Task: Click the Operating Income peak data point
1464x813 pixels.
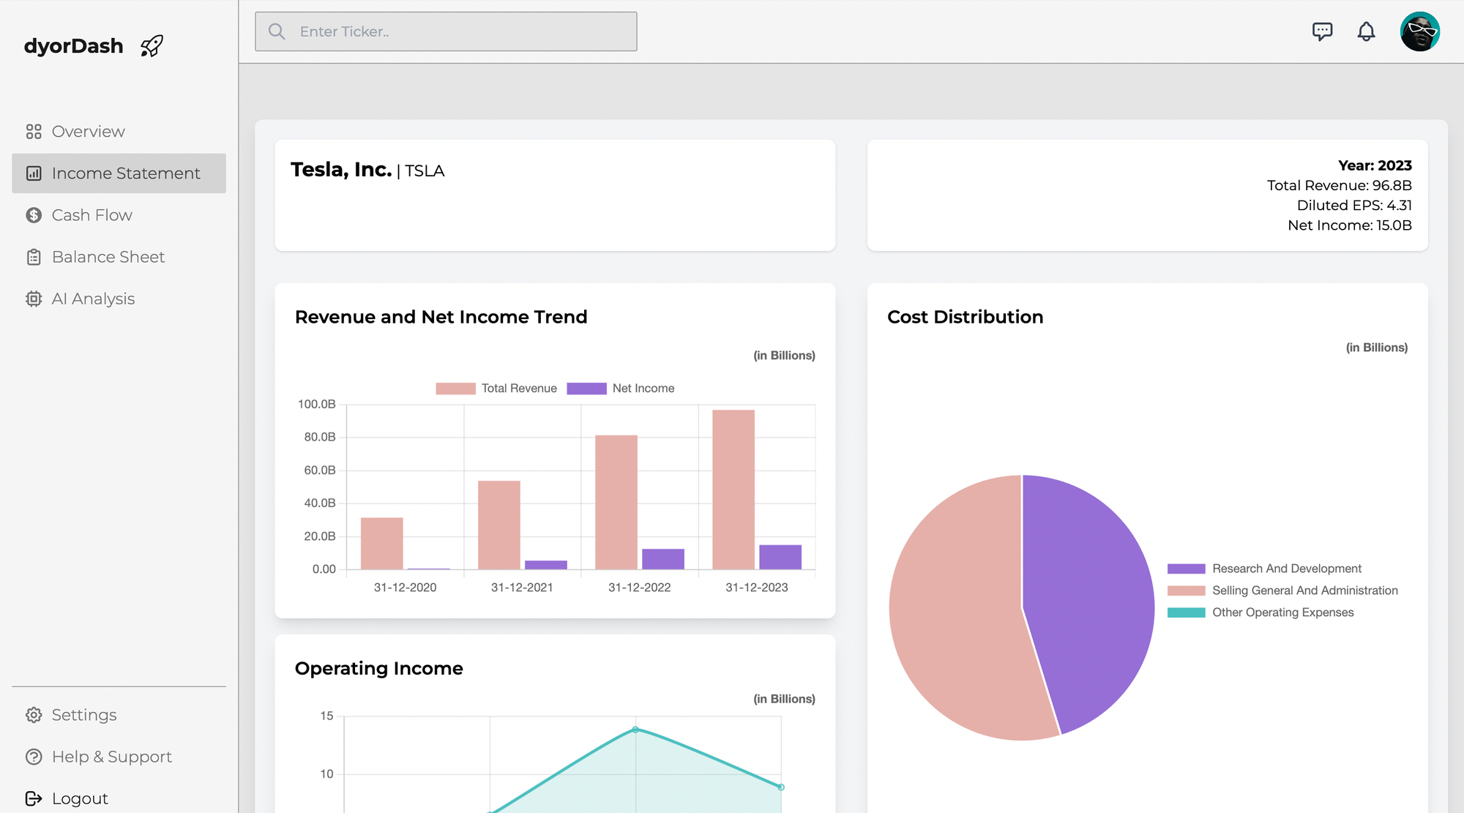Action: pyautogui.click(x=635, y=730)
